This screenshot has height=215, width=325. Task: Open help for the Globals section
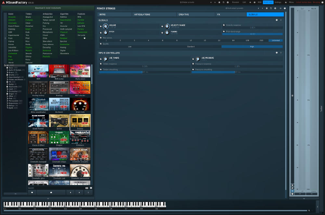click(x=277, y=20)
